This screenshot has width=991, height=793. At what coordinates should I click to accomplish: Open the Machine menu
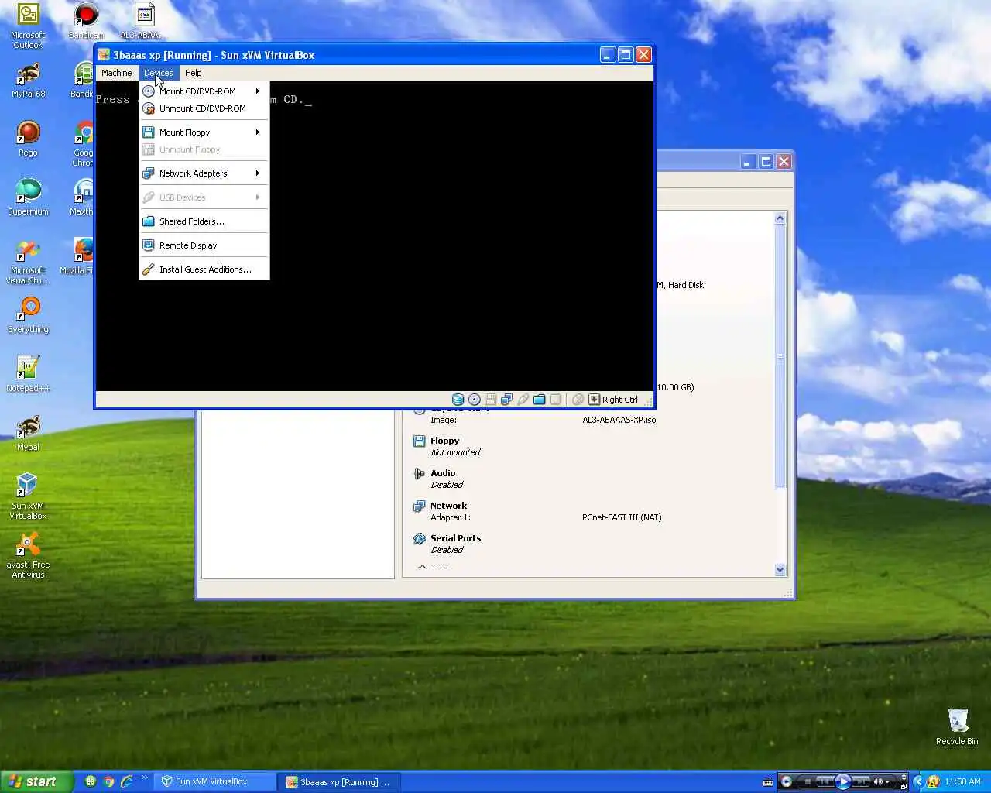coord(116,73)
